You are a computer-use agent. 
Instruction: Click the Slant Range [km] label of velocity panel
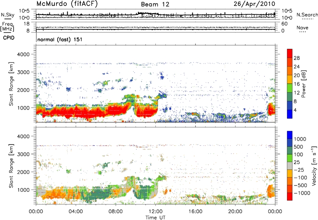click(11, 166)
